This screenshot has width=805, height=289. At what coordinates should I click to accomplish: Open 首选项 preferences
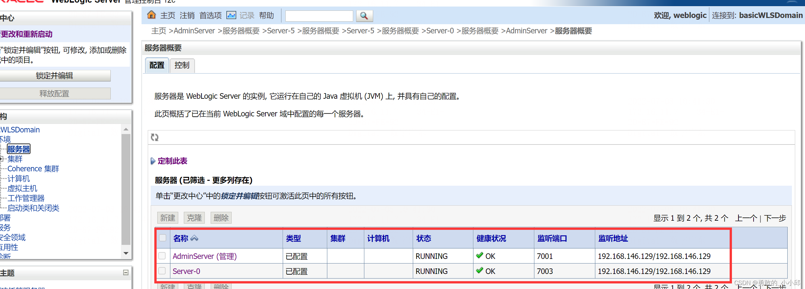(210, 15)
